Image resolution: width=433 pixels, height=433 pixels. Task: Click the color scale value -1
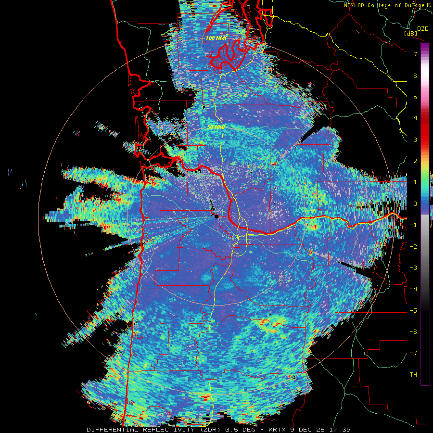pos(413,225)
